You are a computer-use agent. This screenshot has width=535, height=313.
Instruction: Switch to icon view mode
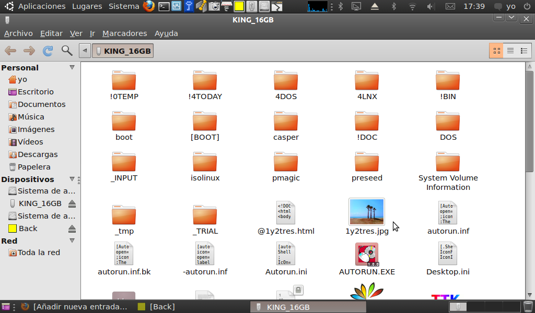(496, 51)
